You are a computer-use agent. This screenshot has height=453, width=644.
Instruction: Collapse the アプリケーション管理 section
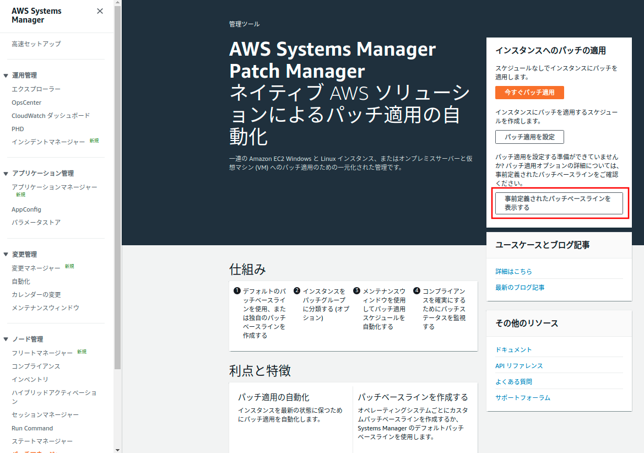[6, 174]
